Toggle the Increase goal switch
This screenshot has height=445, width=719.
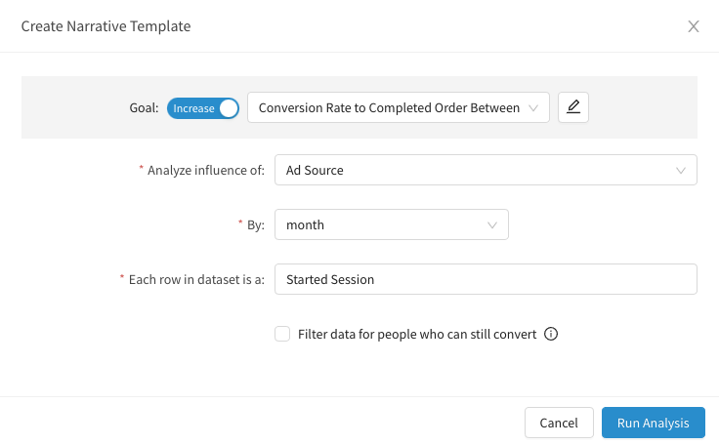(203, 107)
